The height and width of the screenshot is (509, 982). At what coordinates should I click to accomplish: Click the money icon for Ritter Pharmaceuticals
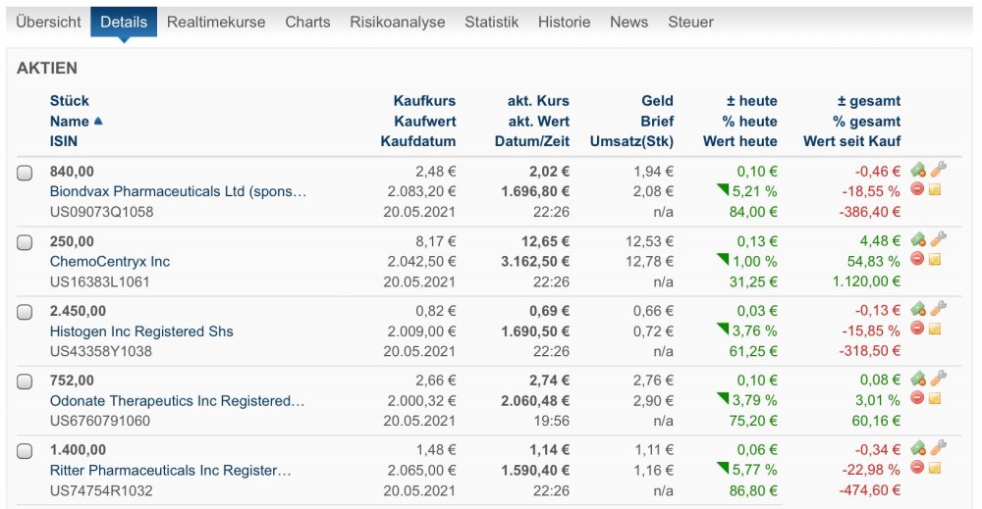point(918,448)
